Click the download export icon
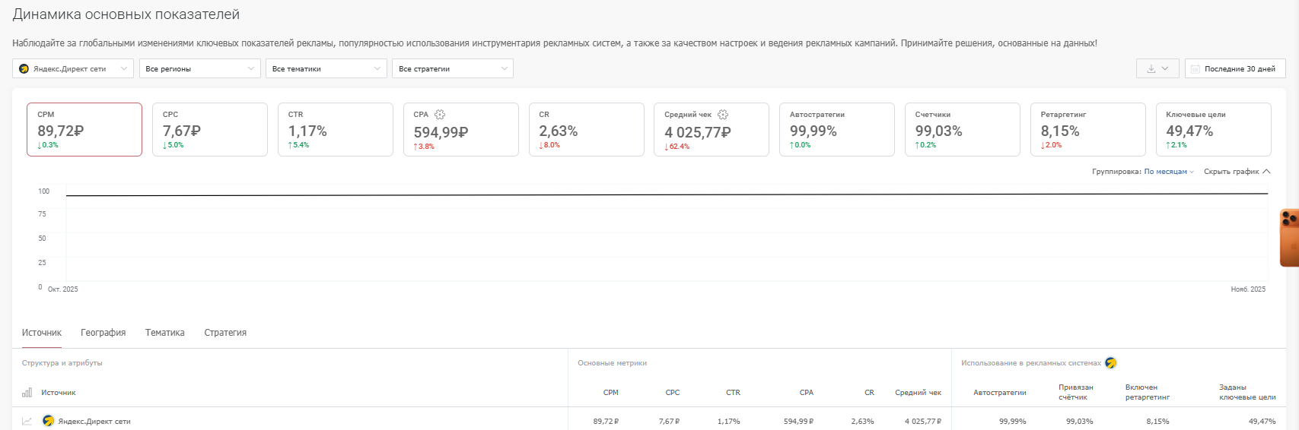 [x=1151, y=68]
